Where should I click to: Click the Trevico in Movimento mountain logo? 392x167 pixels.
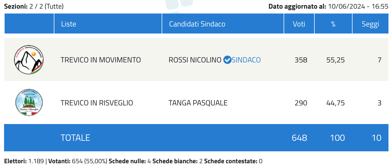pyautogui.click(x=29, y=60)
